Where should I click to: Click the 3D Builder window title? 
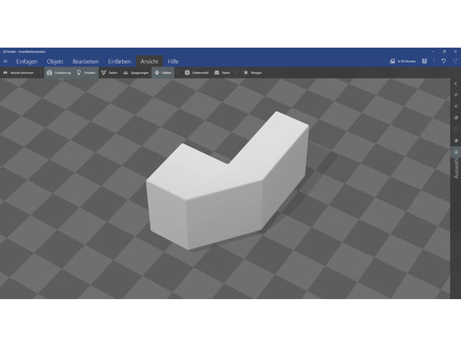(x=24, y=51)
